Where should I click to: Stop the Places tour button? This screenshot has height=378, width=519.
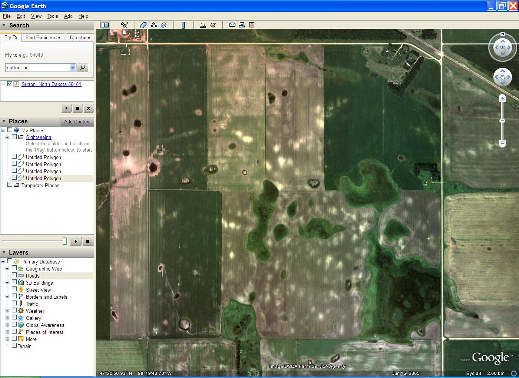(88, 241)
